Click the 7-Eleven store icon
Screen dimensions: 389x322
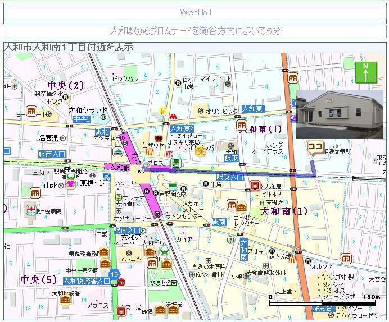(229, 240)
